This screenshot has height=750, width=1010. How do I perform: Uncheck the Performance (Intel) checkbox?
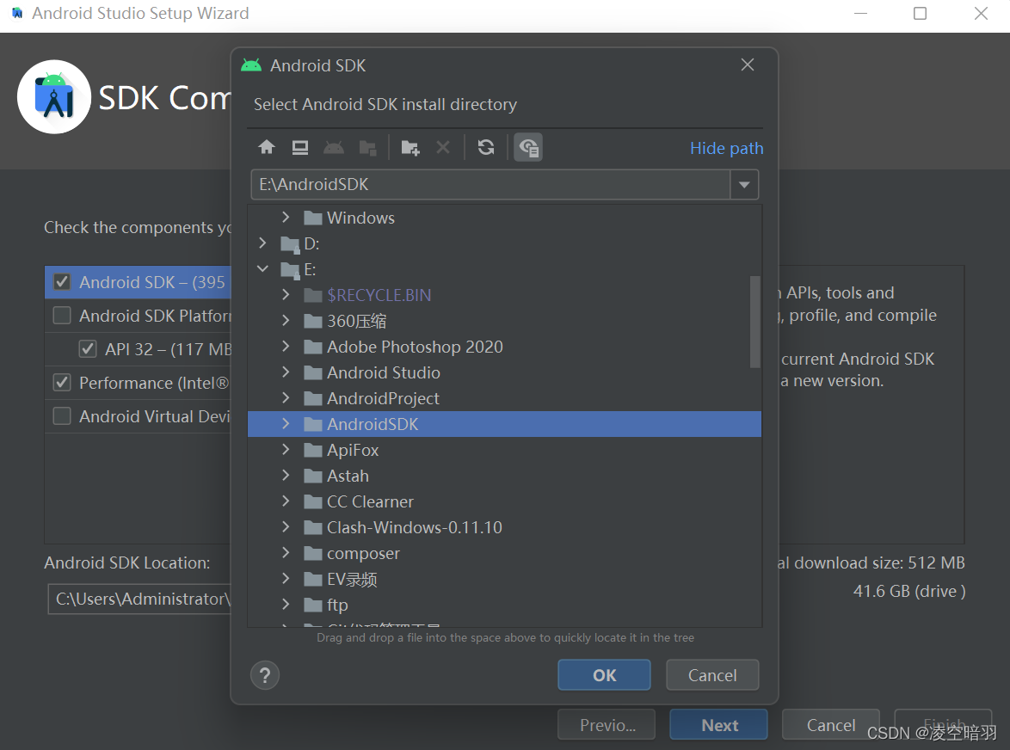[x=62, y=383]
